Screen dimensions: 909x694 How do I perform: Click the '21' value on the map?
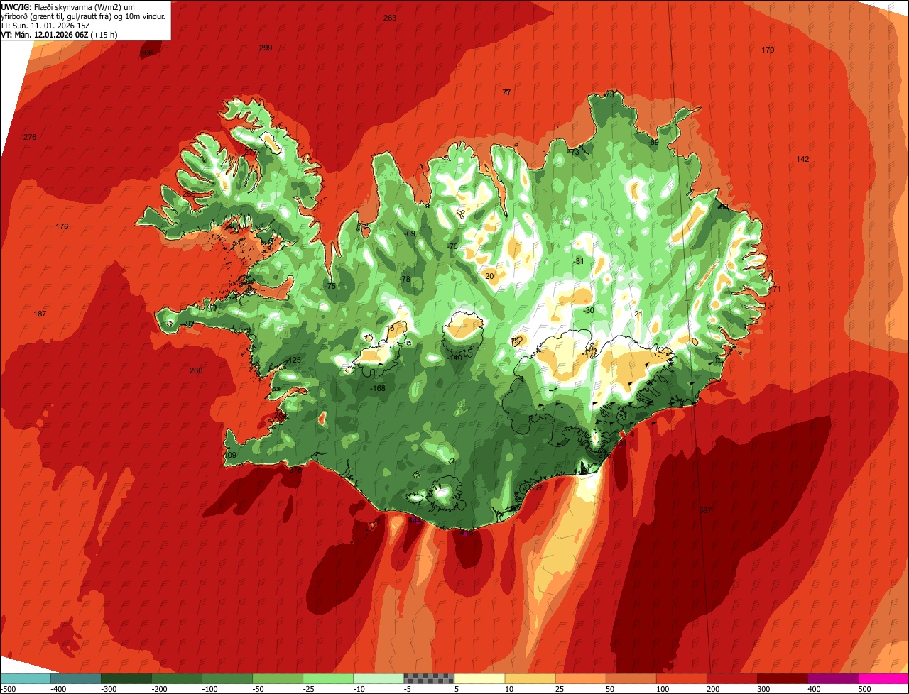[x=638, y=314]
